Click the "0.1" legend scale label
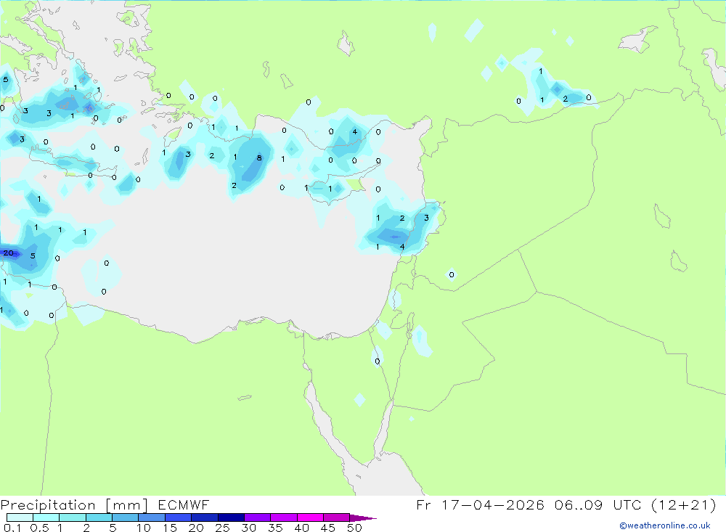Image resolution: width=726 pixels, height=532 pixels. coord(12,528)
